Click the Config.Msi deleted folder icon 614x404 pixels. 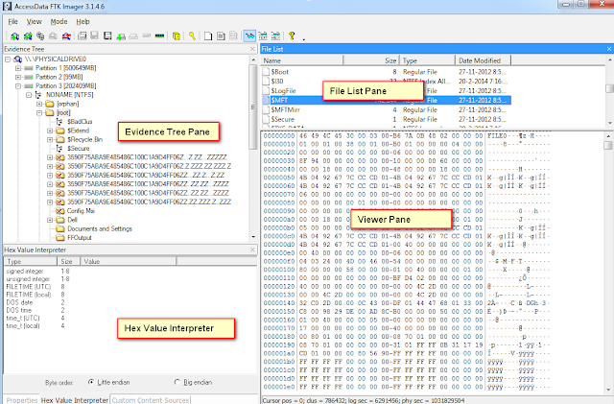tap(59, 211)
